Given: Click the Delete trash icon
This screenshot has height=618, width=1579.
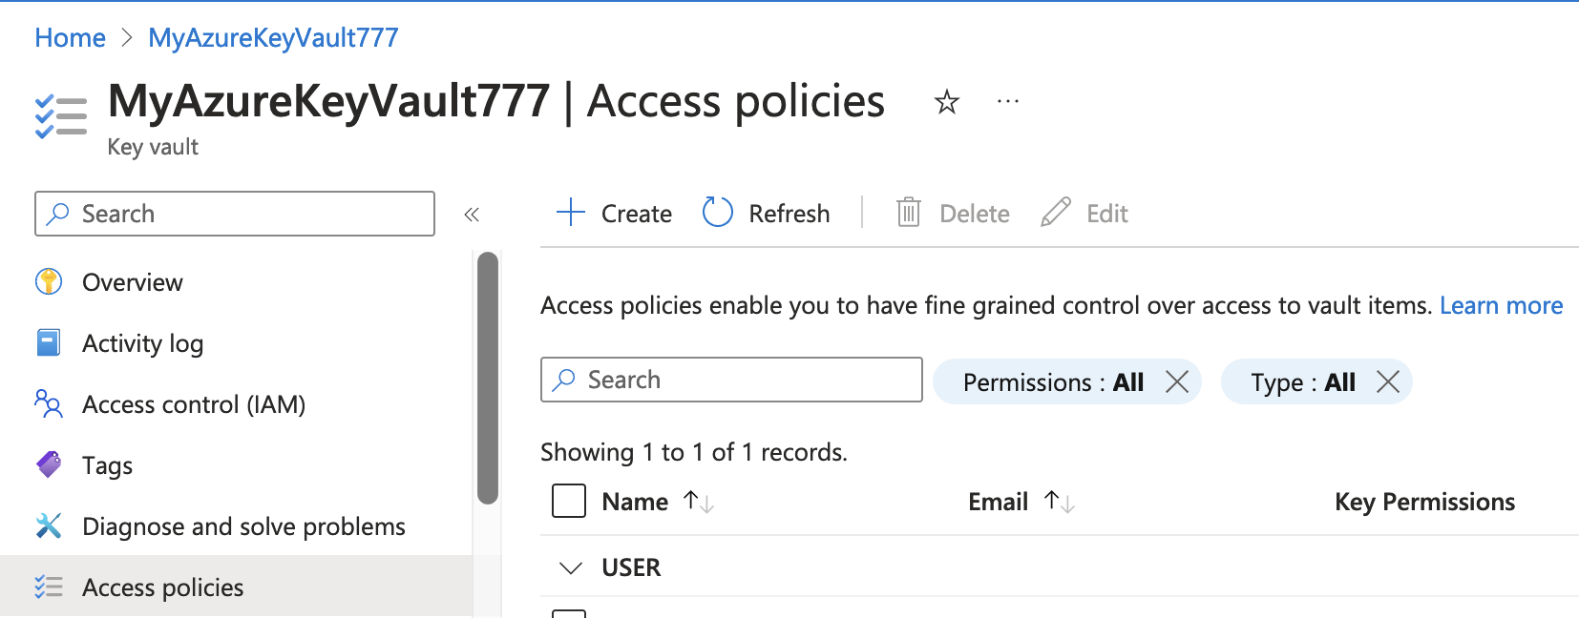Looking at the screenshot, I should (x=908, y=213).
